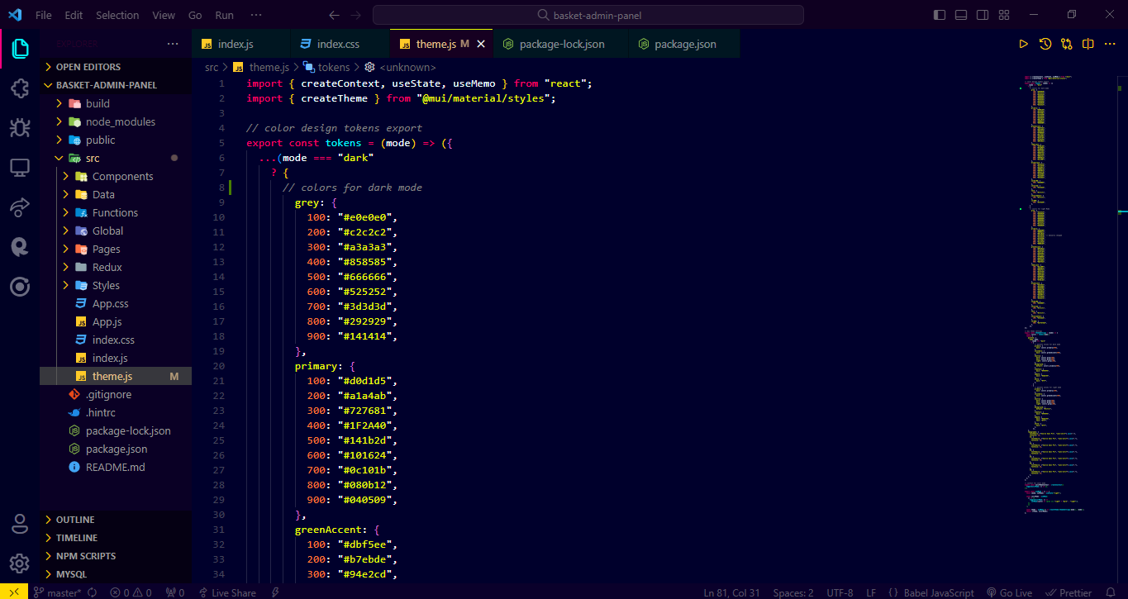Viewport: 1128px width, 599px height.
Task: Click Live Share in the status bar
Action: pyautogui.click(x=227, y=592)
